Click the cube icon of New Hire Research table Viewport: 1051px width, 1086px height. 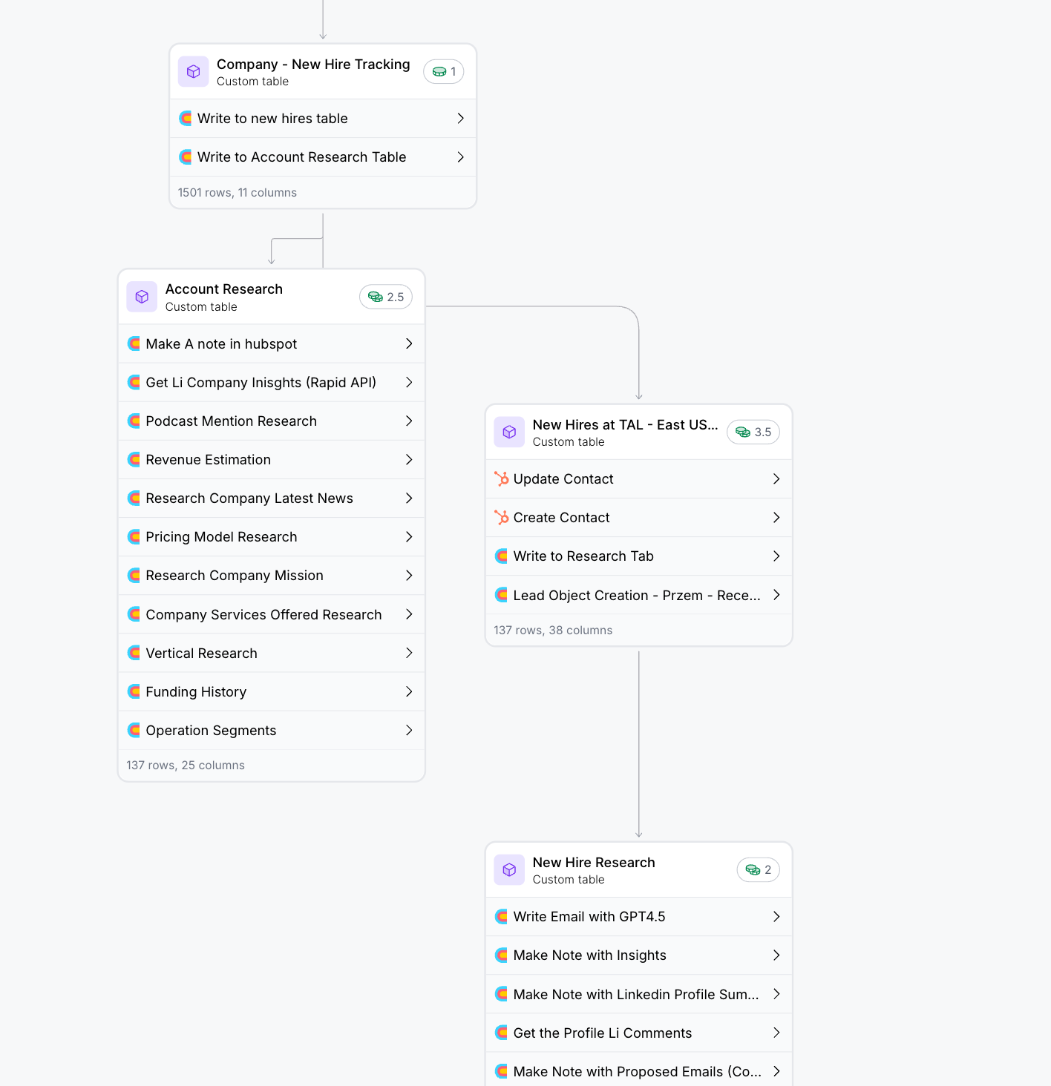[x=509, y=870]
